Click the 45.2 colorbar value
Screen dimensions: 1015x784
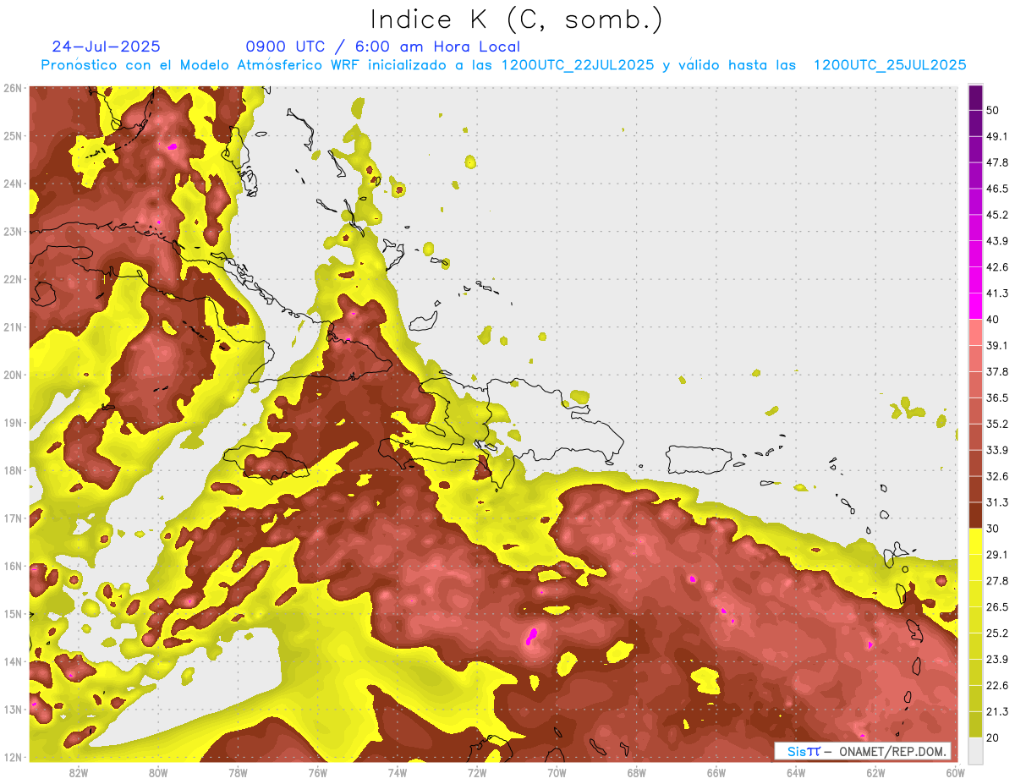pyautogui.click(x=997, y=215)
